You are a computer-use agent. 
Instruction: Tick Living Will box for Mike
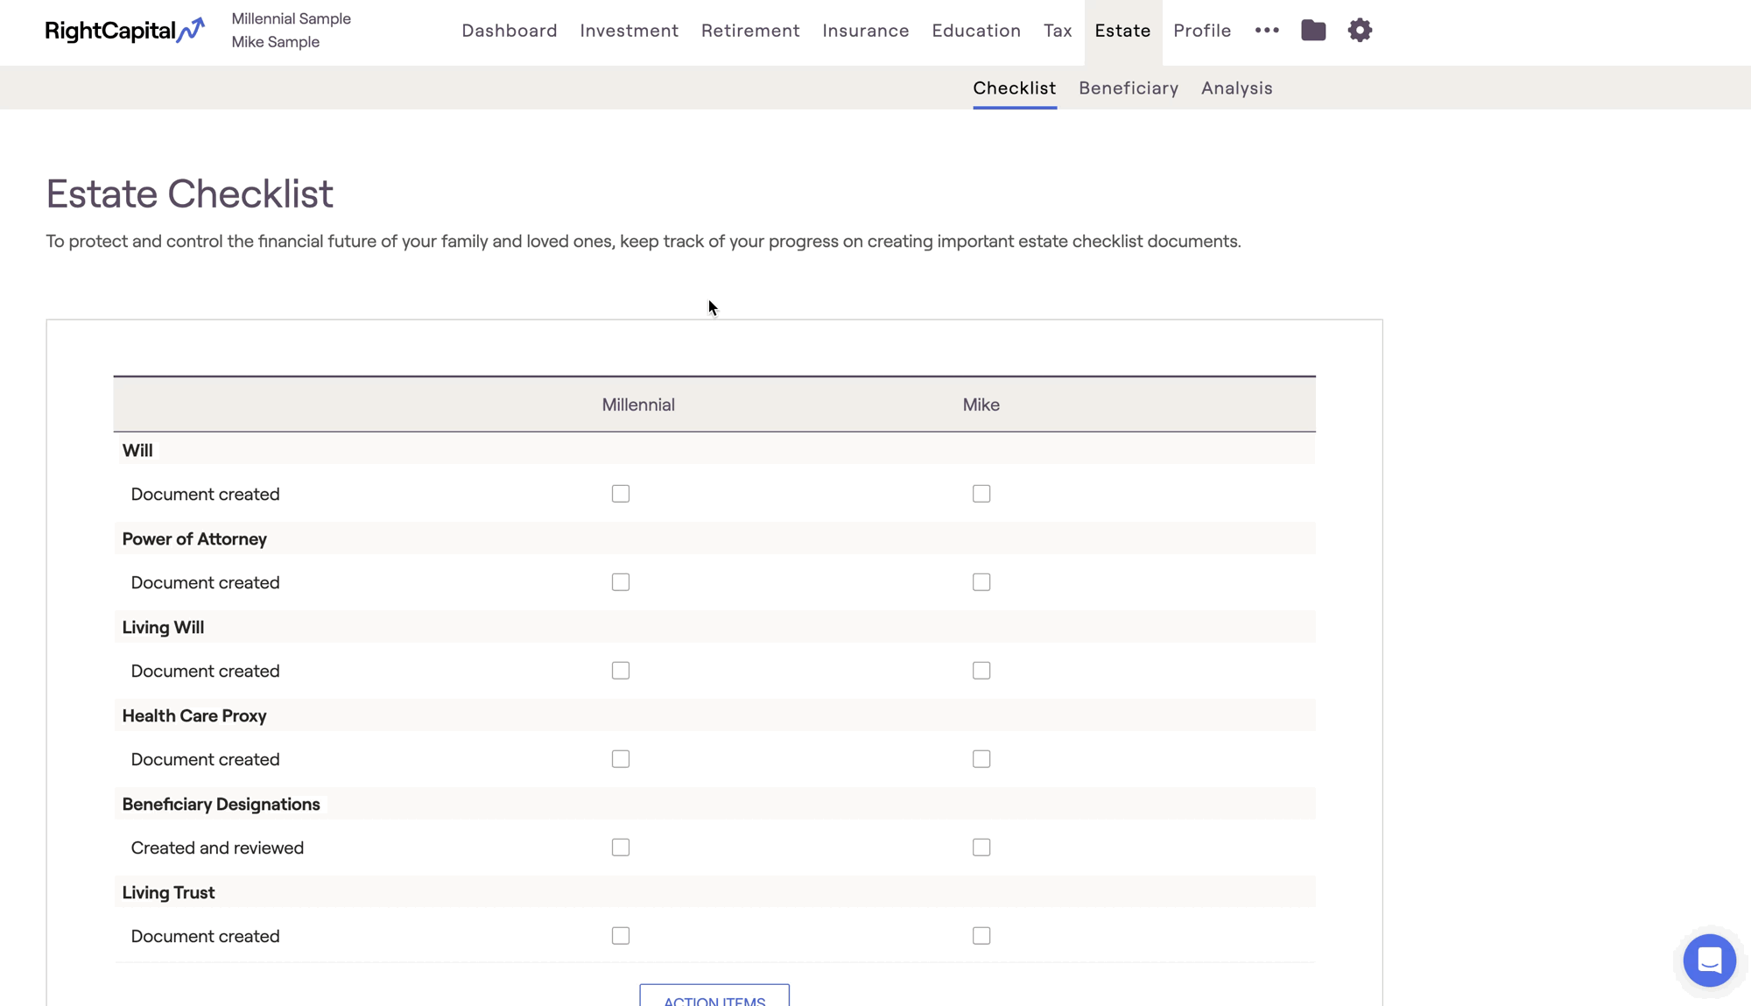(x=981, y=671)
